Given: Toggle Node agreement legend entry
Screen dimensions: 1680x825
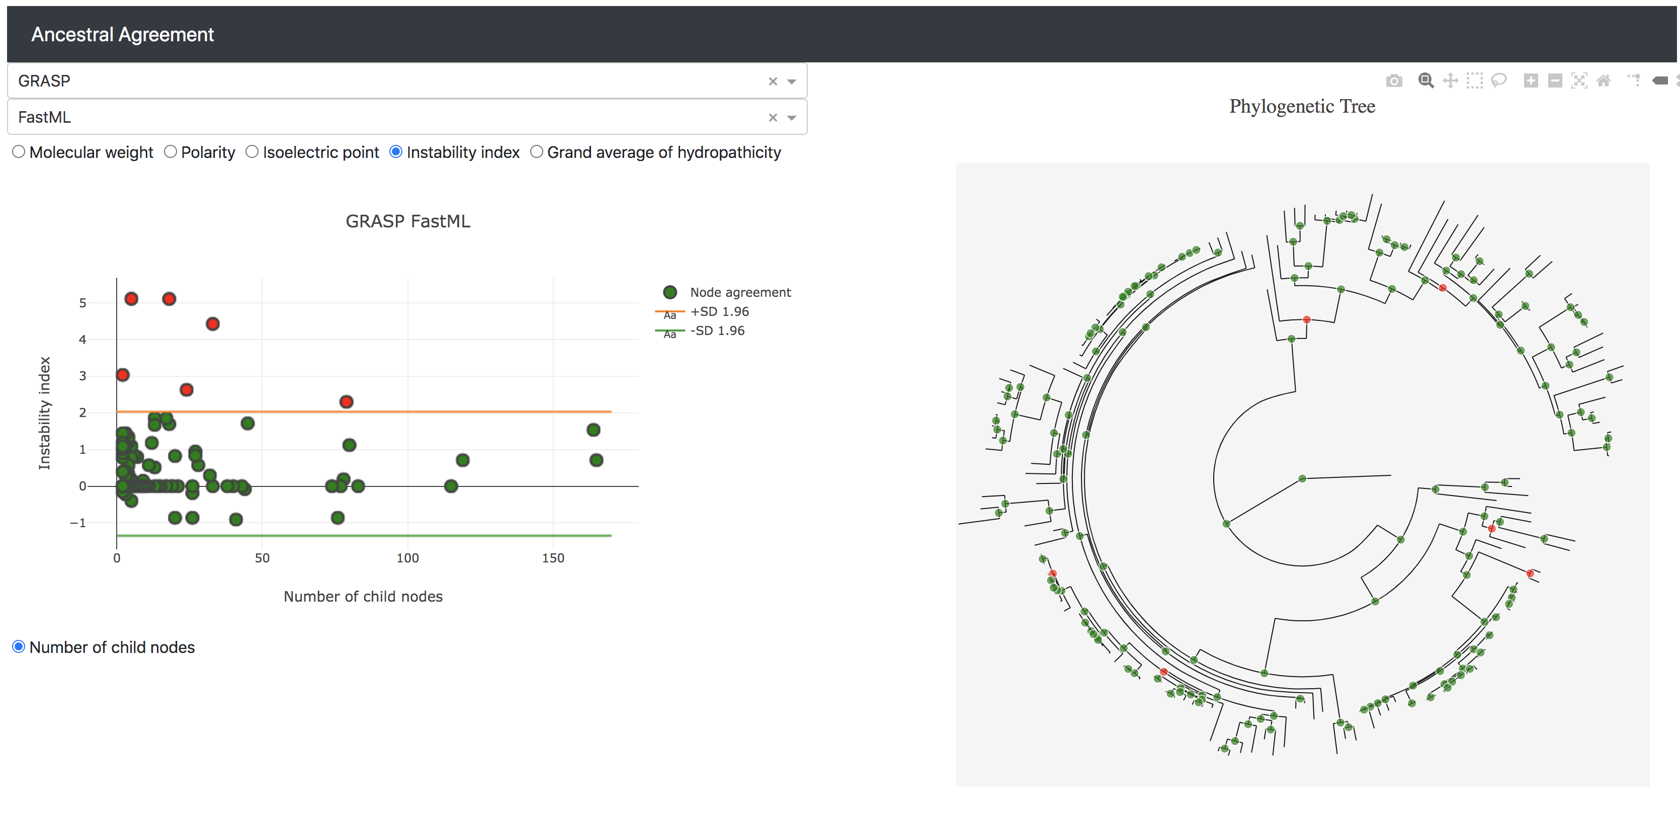Looking at the screenshot, I should pos(739,293).
